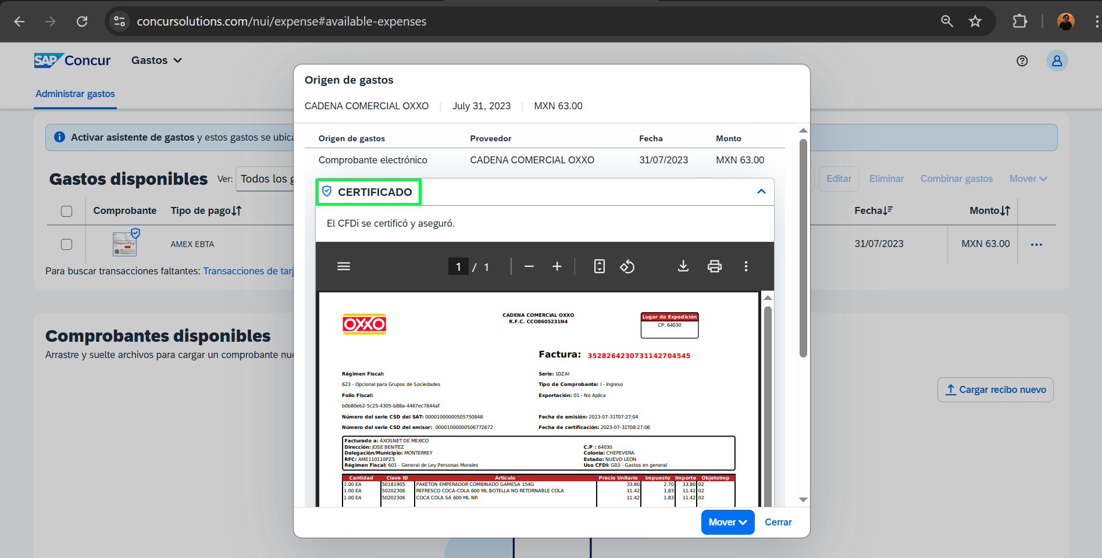Zoom out the PDF receipt
This screenshot has width=1102, height=558.
tap(529, 266)
